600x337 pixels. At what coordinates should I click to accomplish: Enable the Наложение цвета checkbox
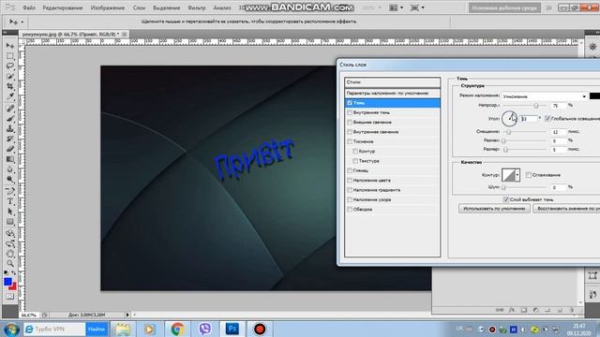350,180
